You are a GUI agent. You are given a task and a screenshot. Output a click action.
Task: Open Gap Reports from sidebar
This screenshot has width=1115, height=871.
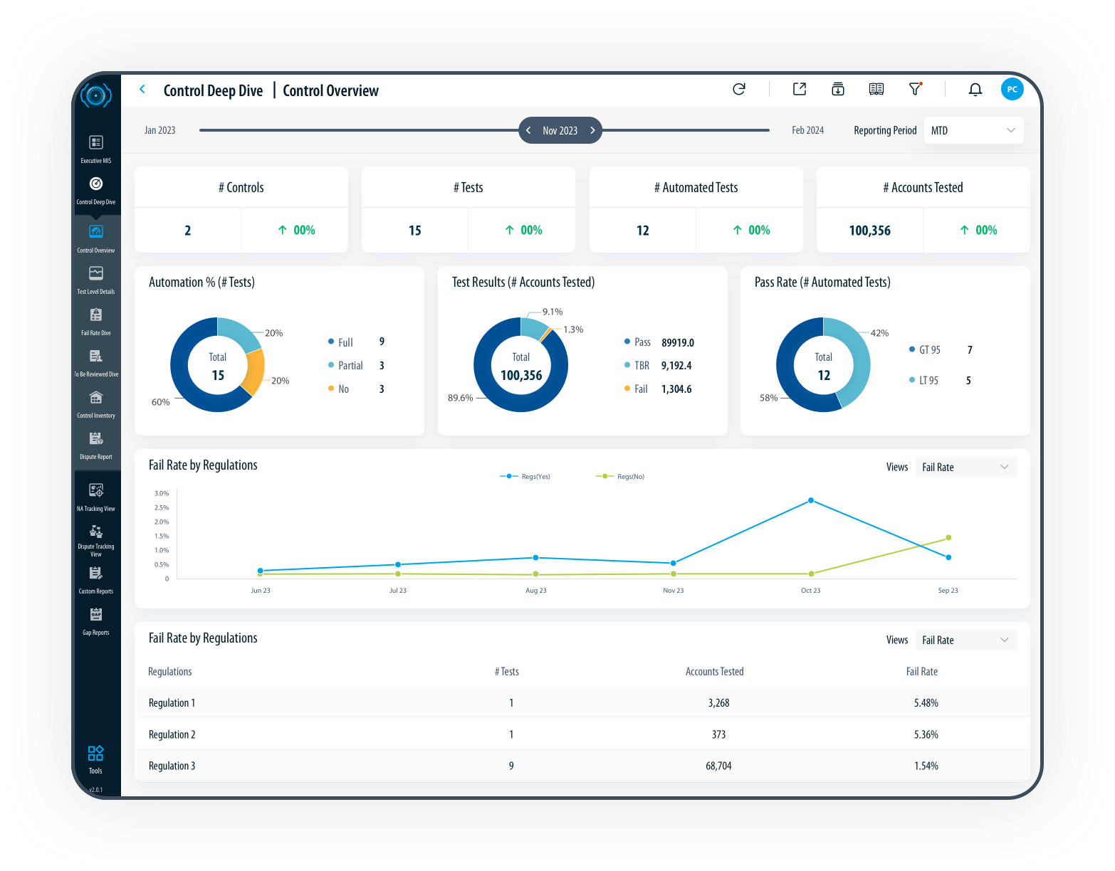[x=96, y=620]
